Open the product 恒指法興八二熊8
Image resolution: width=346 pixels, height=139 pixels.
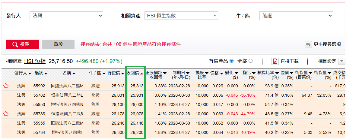tap(67, 114)
